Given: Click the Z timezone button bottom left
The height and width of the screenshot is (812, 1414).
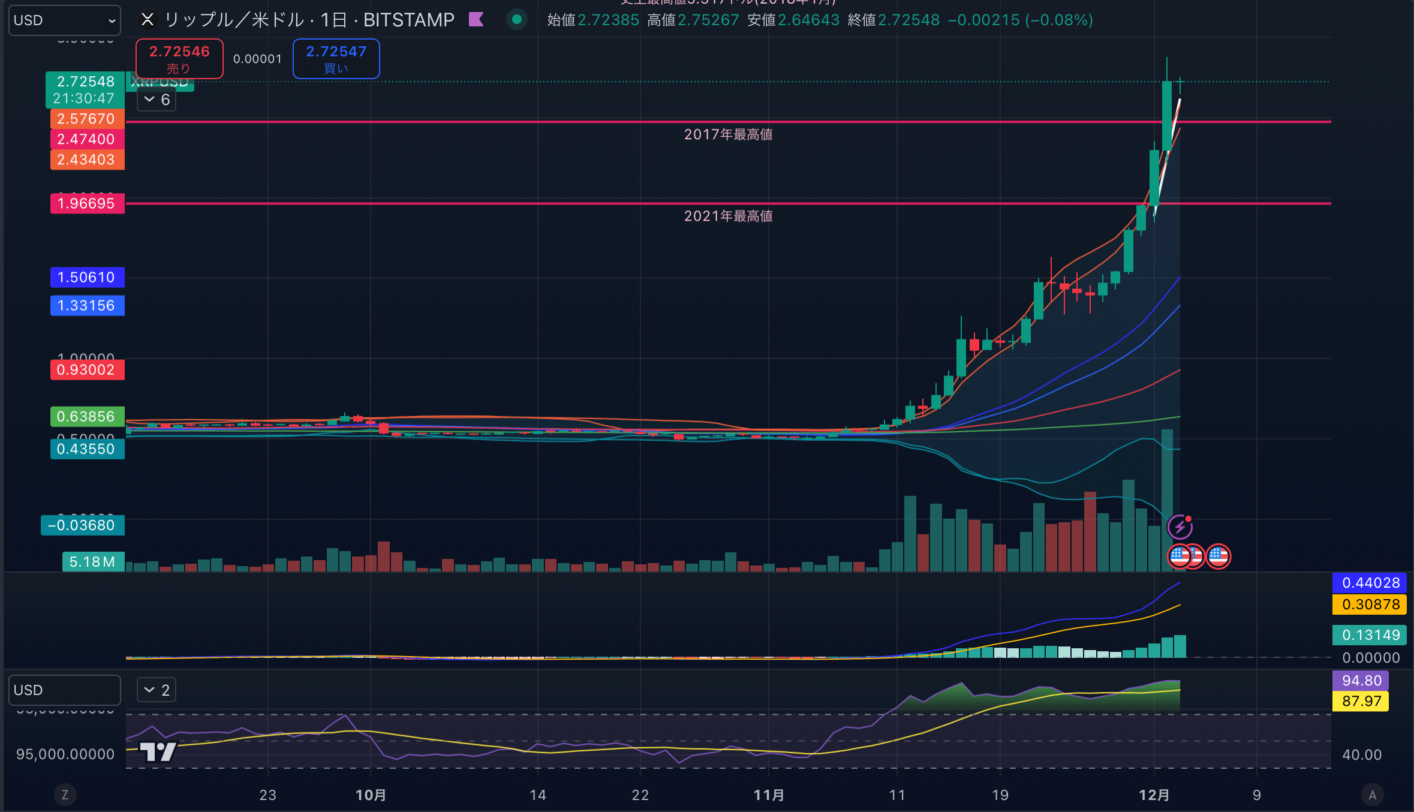Looking at the screenshot, I should (x=65, y=795).
